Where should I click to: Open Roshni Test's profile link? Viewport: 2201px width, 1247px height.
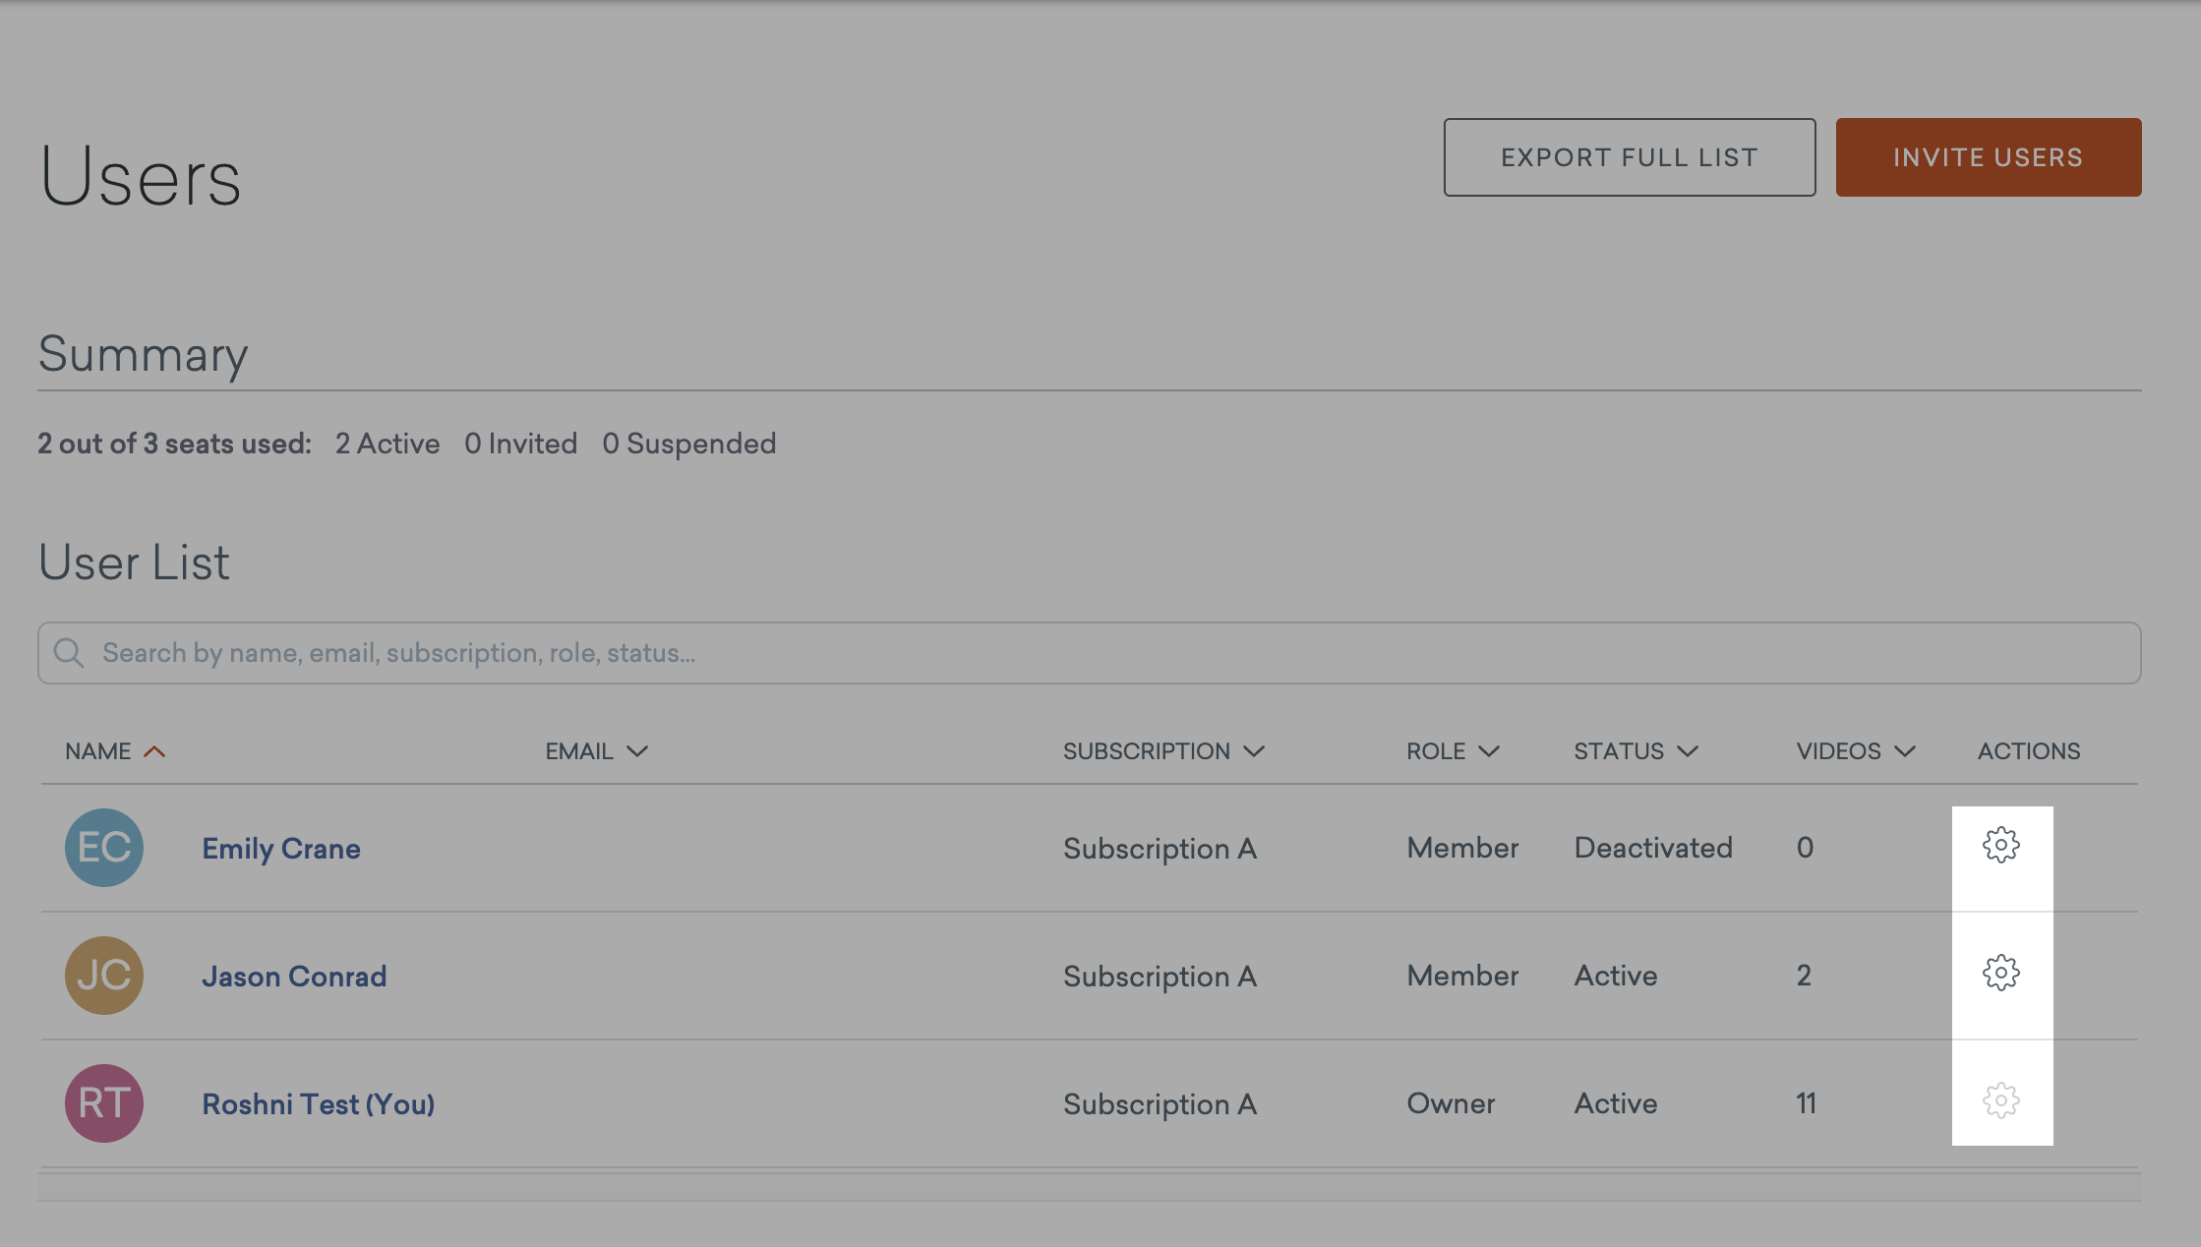click(318, 1103)
